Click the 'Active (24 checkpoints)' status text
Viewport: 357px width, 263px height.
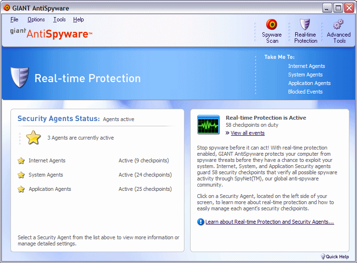[145, 175]
